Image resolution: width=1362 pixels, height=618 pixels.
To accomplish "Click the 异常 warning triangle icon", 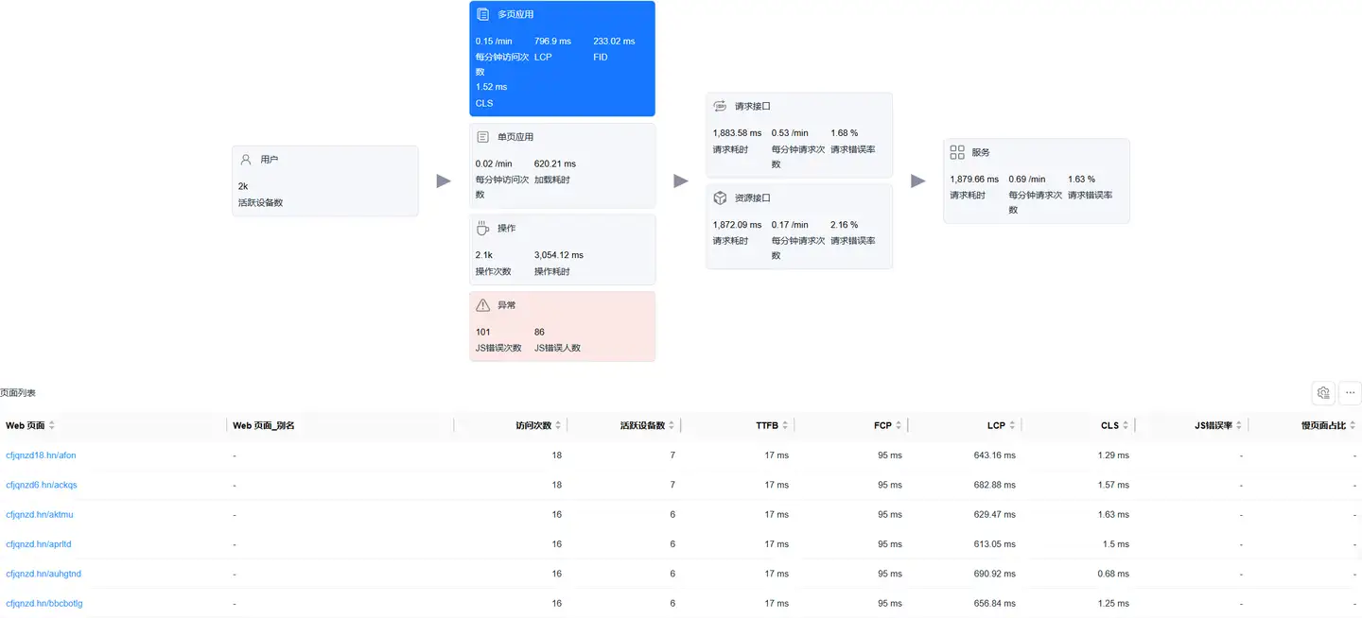I will coord(482,305).
